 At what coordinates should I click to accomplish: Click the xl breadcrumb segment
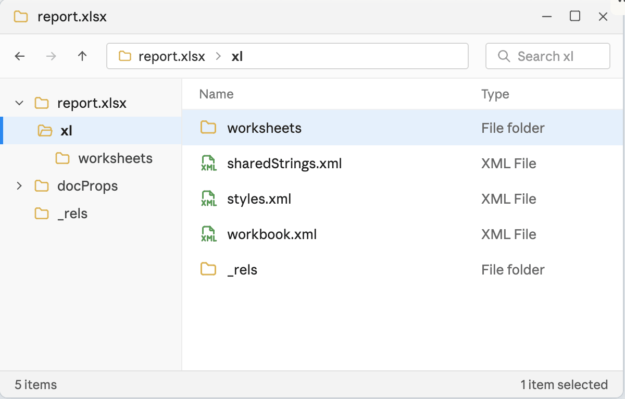[237, 56]
